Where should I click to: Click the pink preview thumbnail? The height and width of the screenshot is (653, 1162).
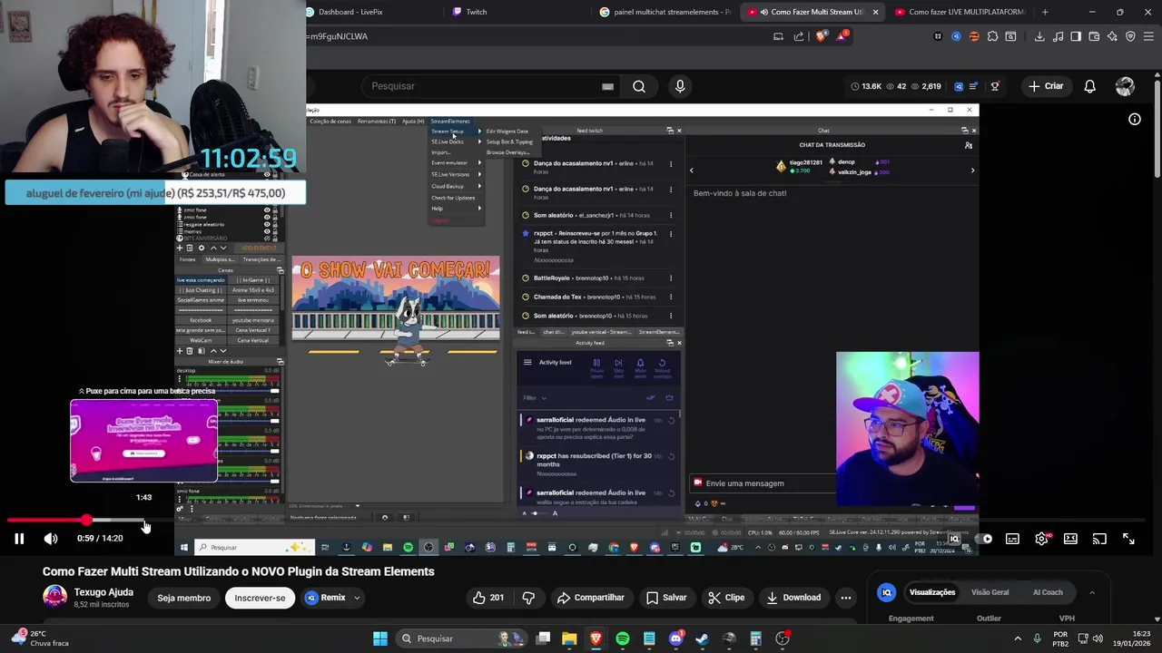(x=144, y=441)
